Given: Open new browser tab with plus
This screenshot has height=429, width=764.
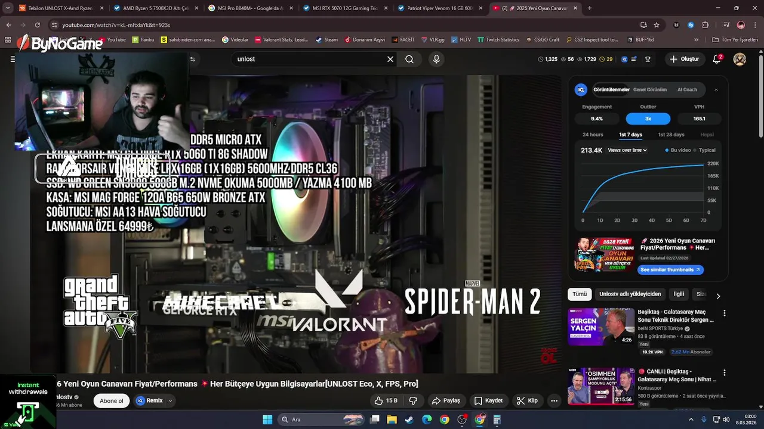Looking at the screenshot, I should (x=590, y=8).
